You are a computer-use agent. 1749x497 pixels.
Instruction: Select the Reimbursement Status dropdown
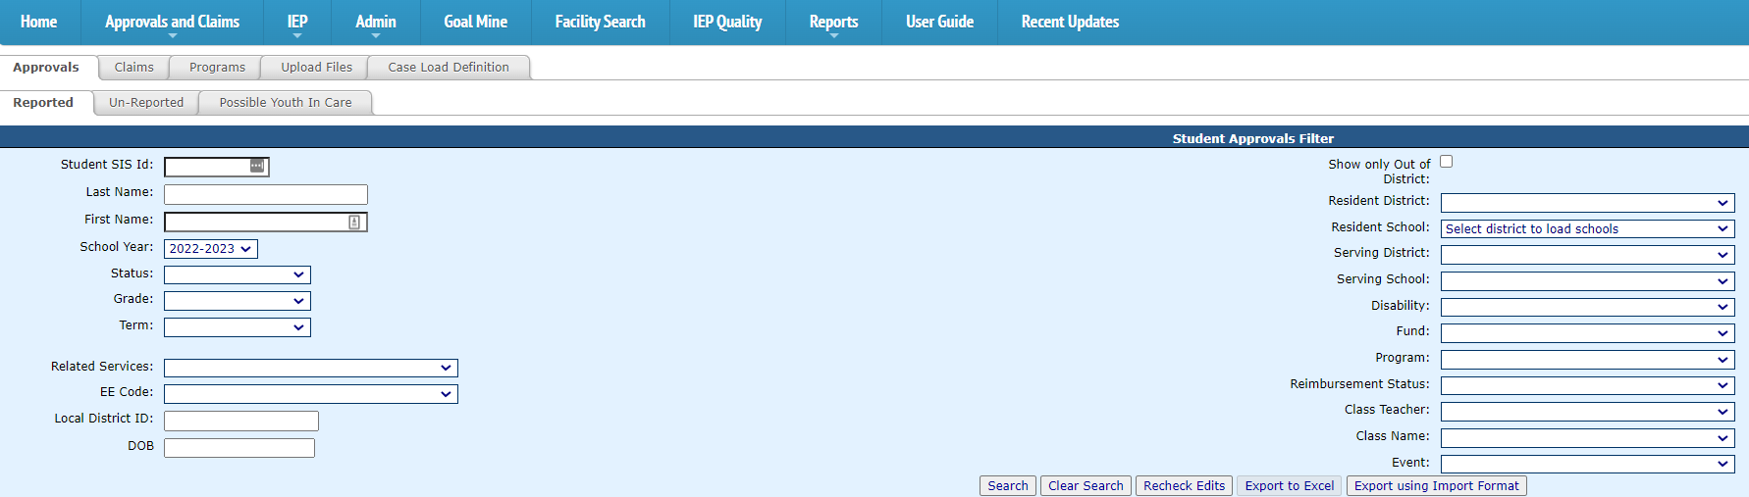1586,385
